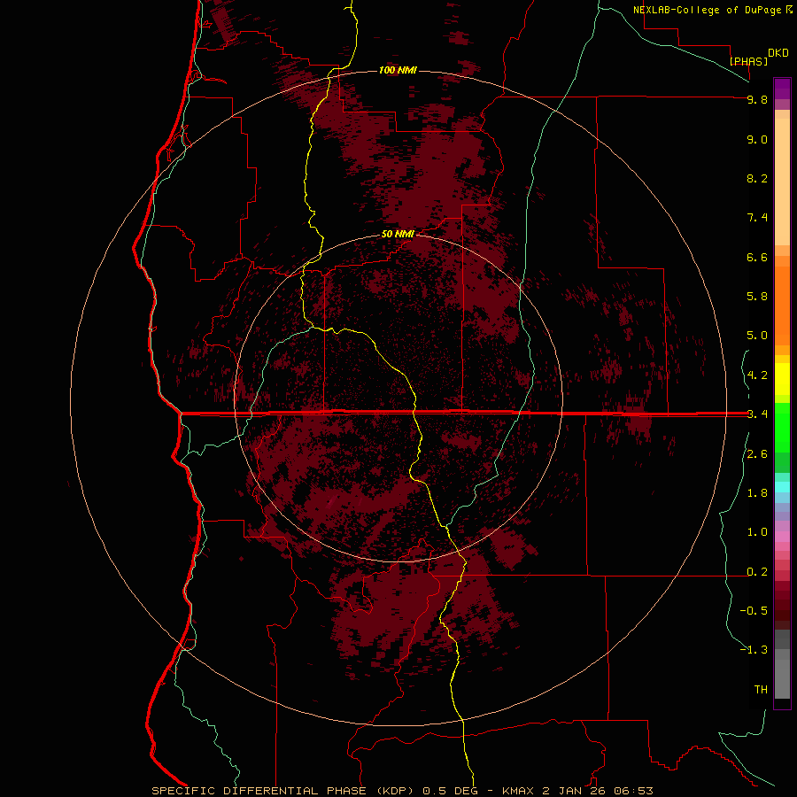Click the 1.8 scale value
Image resolution: width=797 pixels, height=797 pixels.
(x=757, y=493)
